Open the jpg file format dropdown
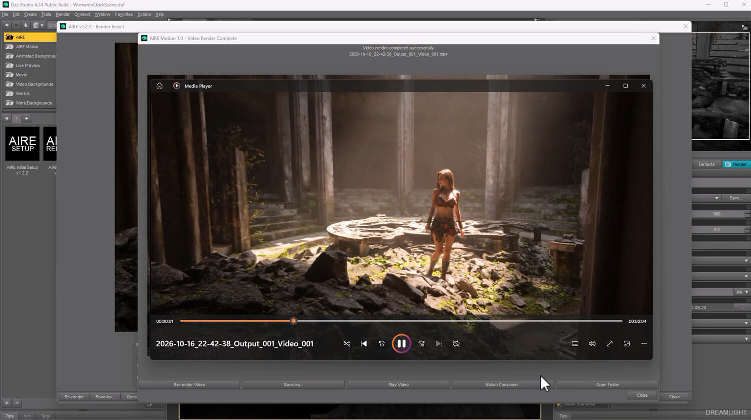This screenshot has width=751, height=420. tap(742, 292)
